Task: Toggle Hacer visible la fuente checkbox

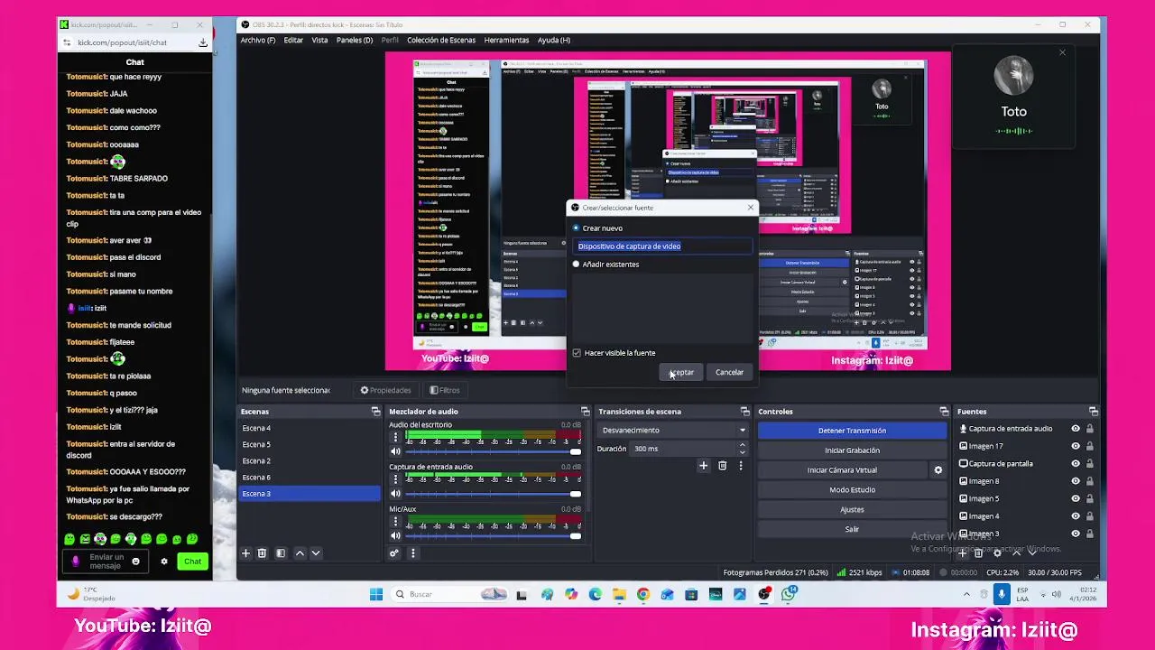Action: point(577,353)
